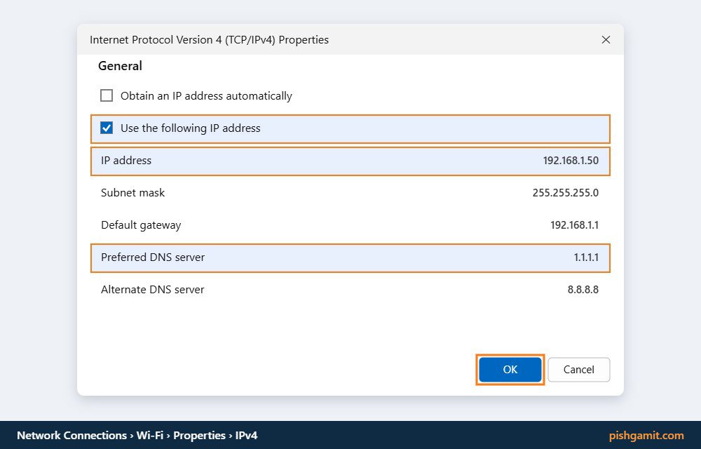The height and width of the screenshot is (449, 701).
Task: Click the IP address value 192.168.1.50
Action: 571,161
